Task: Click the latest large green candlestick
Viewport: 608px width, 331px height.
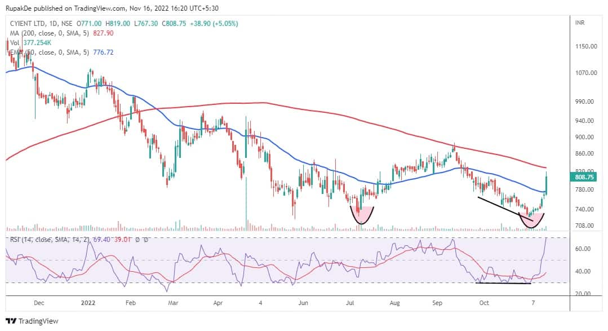Action: (547, 184)
